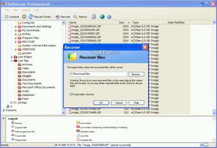Collapse the Lost files tree node
Screen dimensions: 217x148
(12, 61)
